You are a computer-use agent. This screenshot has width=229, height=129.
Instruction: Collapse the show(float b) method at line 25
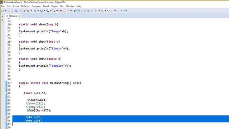pyautogui.click(x=11, y=42)
